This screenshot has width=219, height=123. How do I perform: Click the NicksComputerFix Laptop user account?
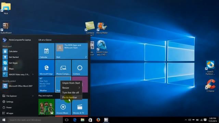[17, 40]
